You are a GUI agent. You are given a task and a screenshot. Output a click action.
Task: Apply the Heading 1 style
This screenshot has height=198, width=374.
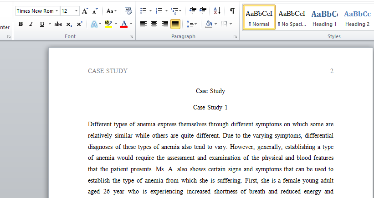(324, 17)
